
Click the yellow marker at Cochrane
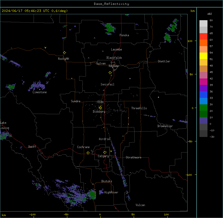click(x=88, y=153)
